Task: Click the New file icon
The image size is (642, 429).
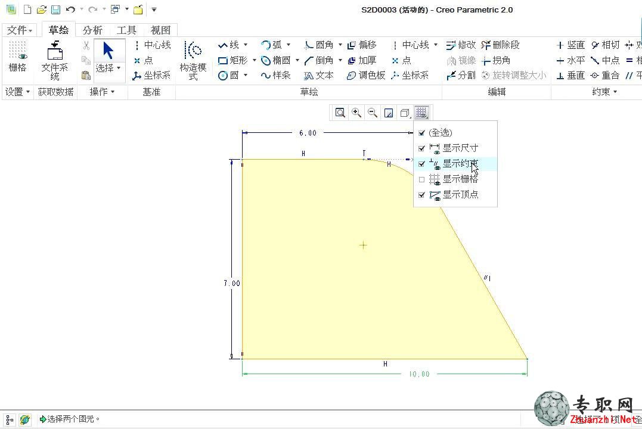Action: tap(27, 10)
